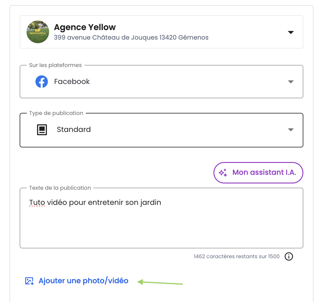
Task: Click the add image icon
Action: point(29,281)
